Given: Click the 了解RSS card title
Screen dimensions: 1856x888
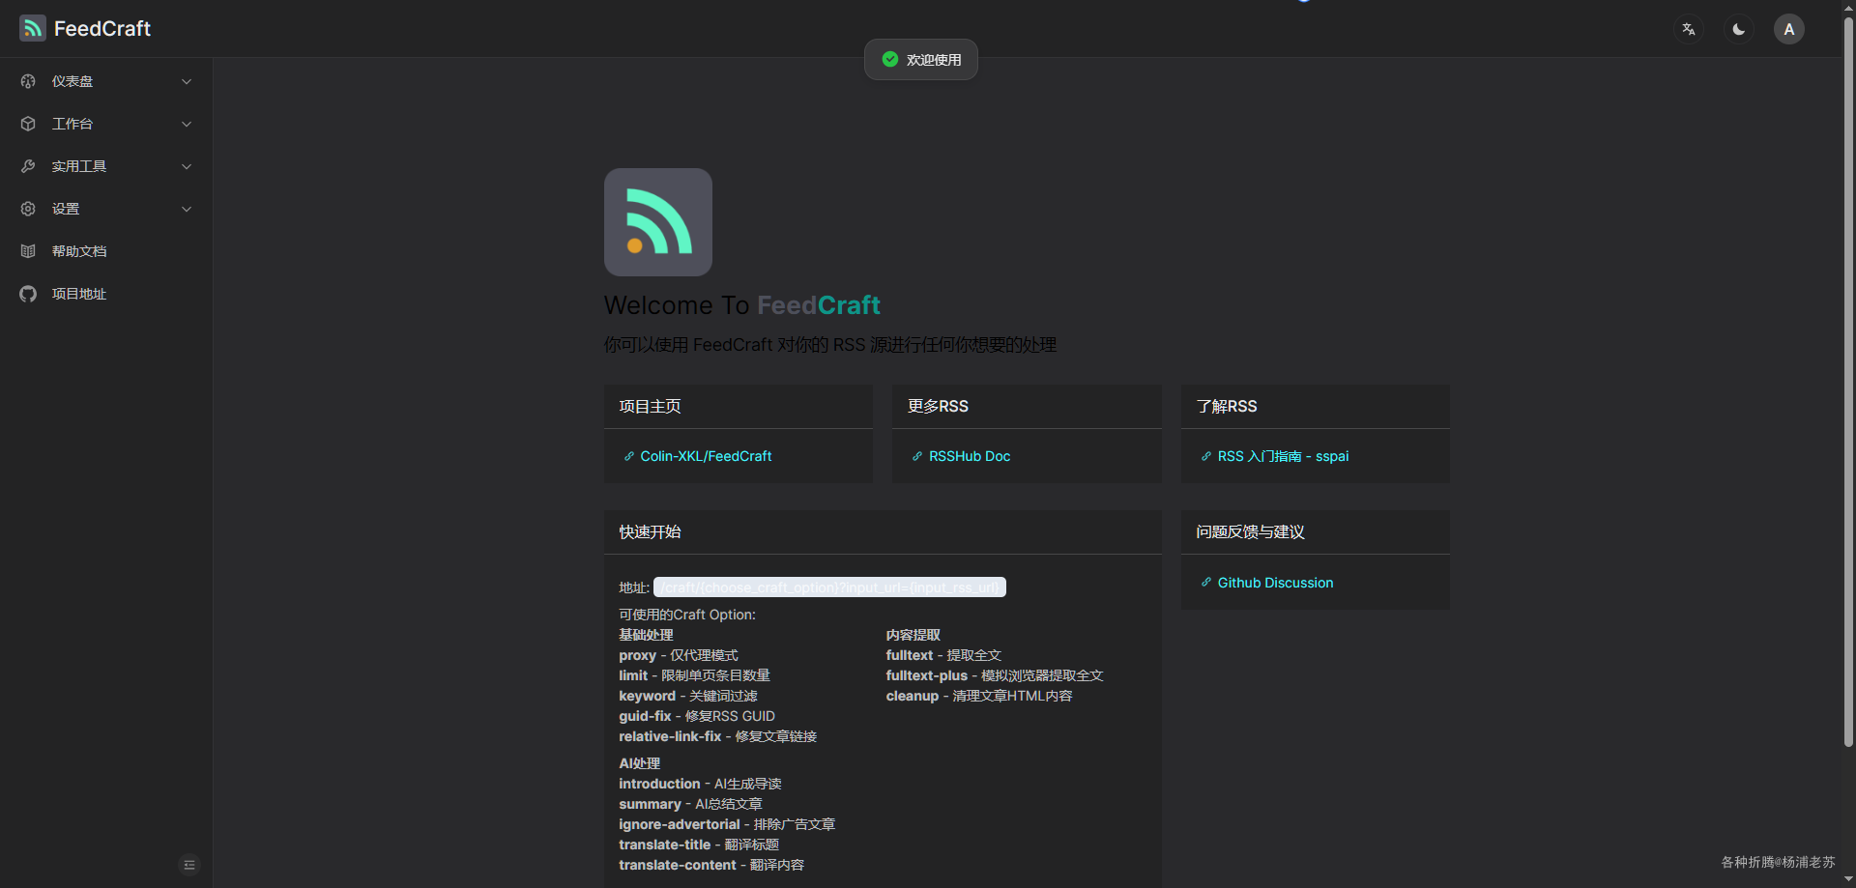Looking at the screenshot, I should [1227, 407].
